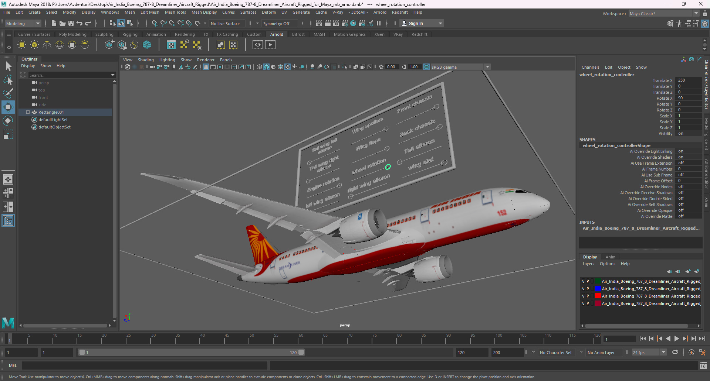The height and width of the screenshot is (381, 710).
Task: Save the scene with disk icon
Action: [71, 23]
